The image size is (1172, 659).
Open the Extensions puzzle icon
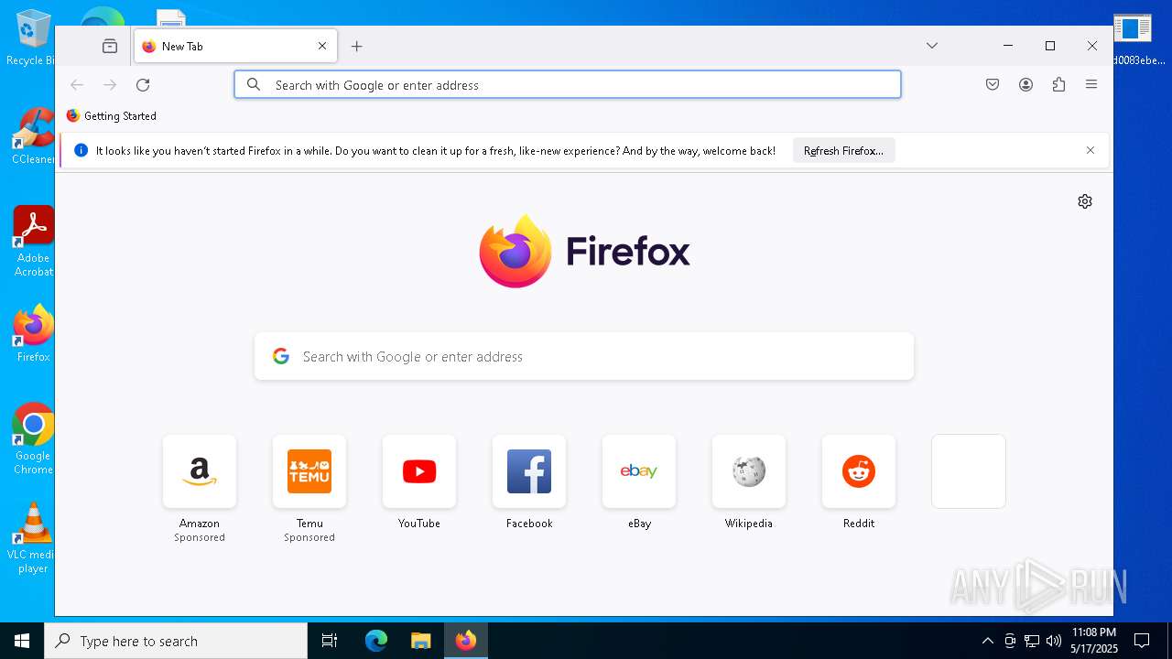1058,84
